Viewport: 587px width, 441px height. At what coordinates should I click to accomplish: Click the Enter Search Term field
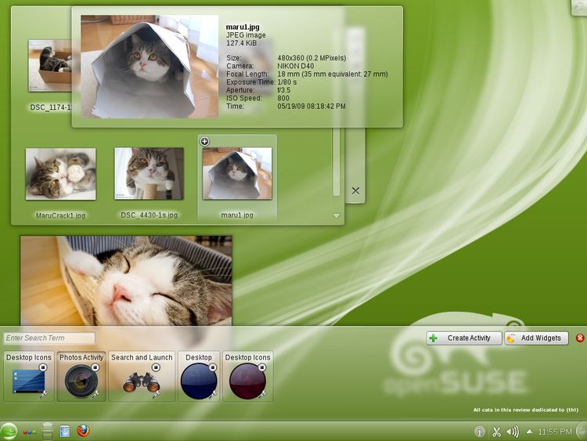click(49, 338)
